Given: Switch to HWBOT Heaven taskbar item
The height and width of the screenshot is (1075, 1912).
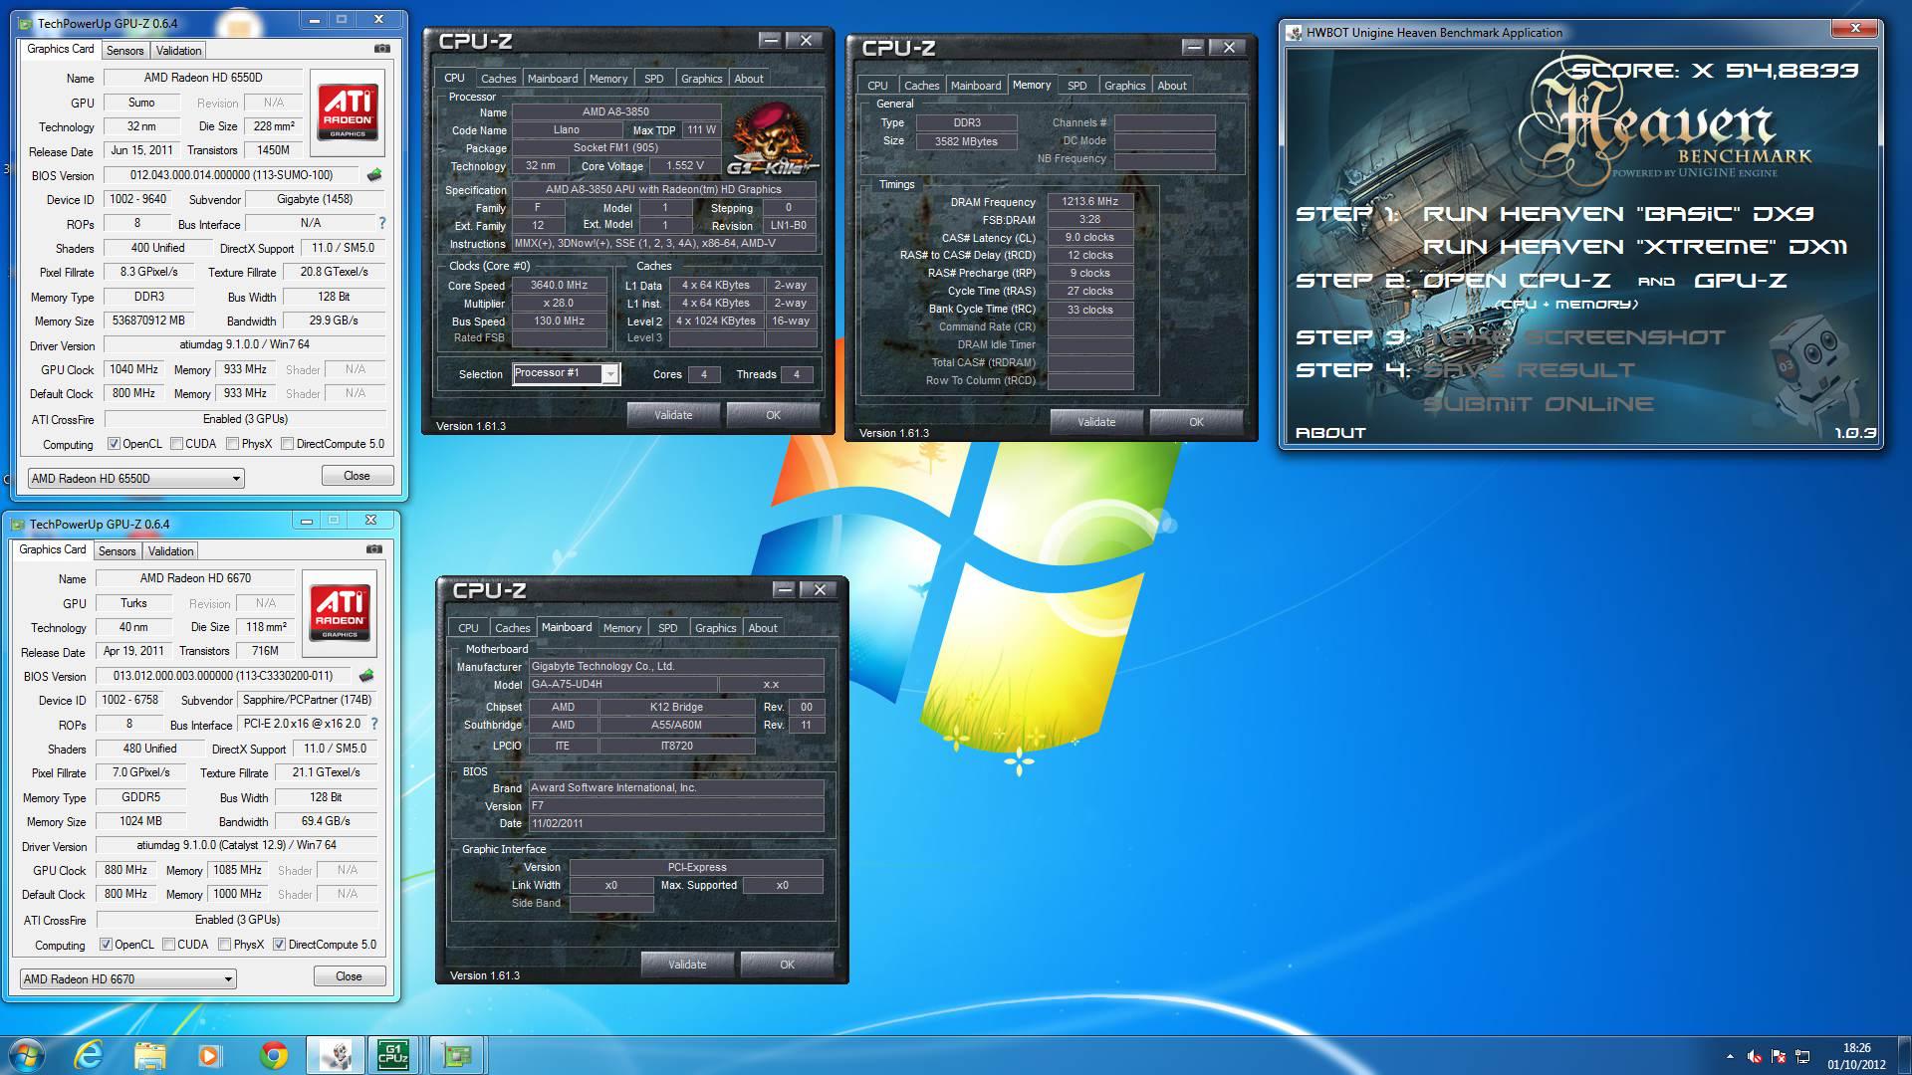Looking at the screenshot, I should [x=335, y=1055].
